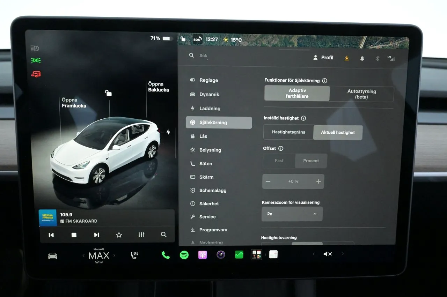Viewport: 447px width, 297px height.
Task: Open the green energy graph app
Action: click(x=239, y=255)
